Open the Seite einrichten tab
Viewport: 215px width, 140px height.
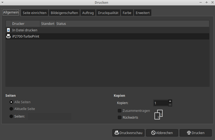35,13
